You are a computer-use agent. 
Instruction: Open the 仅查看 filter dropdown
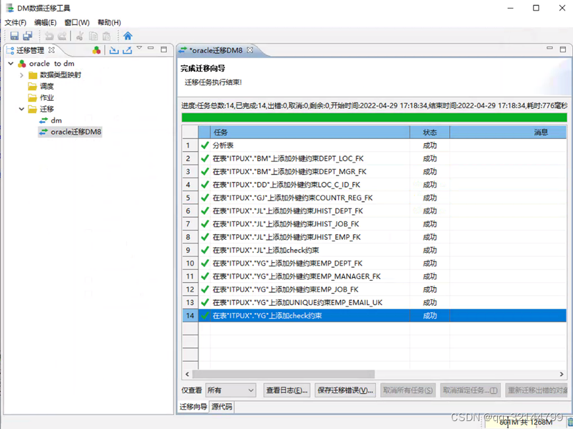pyautogui.click(x=231, y=390)
